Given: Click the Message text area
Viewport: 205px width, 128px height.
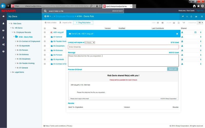Looking at the screenshot, I should [x=123, y=60].
